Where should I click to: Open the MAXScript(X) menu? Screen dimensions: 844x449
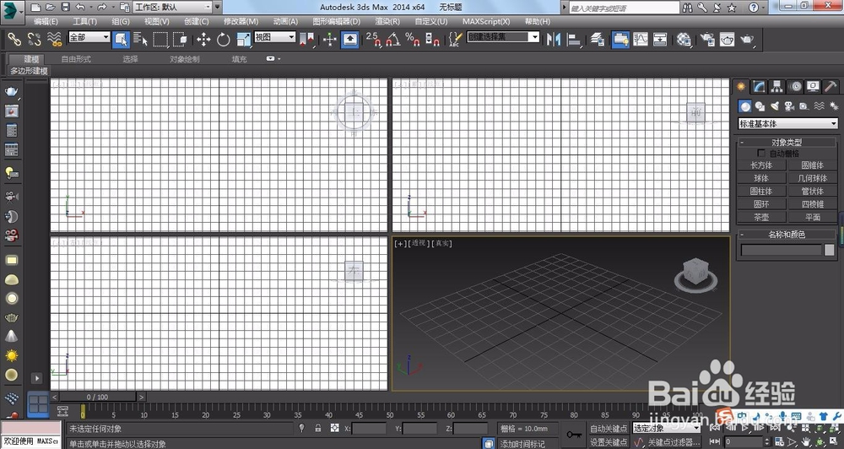coord(486,22)
